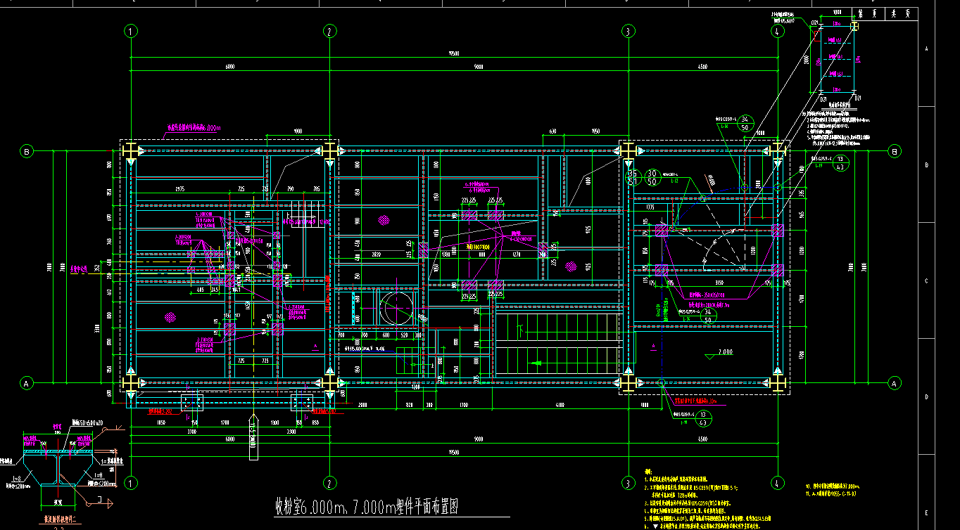Select grid bubble 3 at top of drawing
This screenshot has width=960, height=530.
[x=628, y=31]
